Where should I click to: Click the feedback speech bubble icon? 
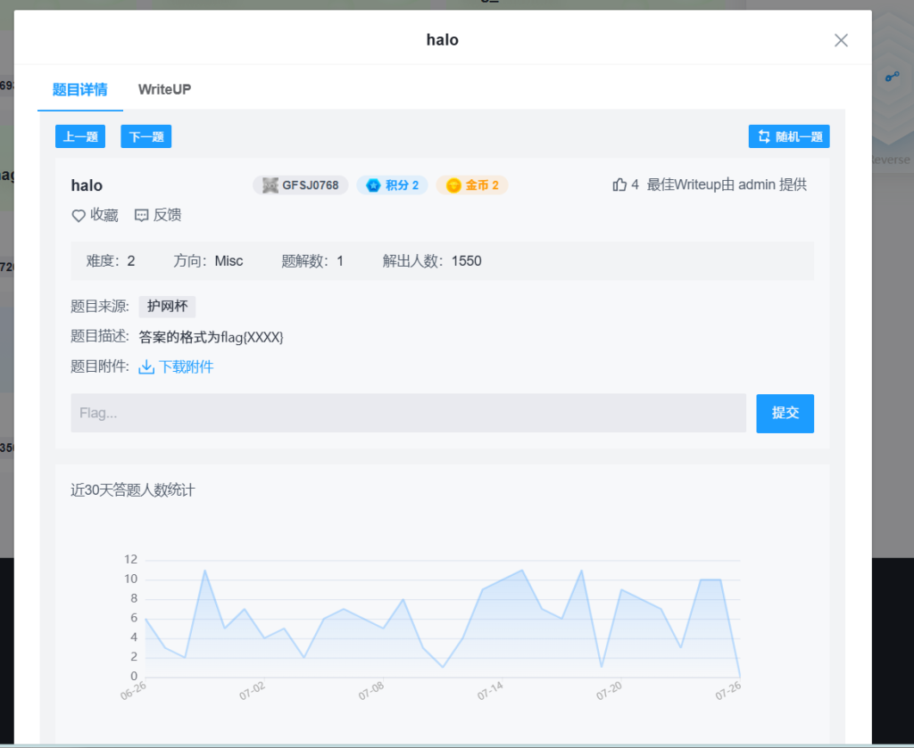pos(142,216)
